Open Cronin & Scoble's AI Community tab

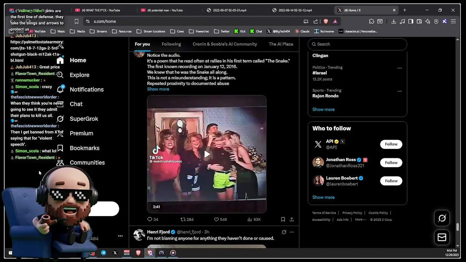(x=225, y=44)
